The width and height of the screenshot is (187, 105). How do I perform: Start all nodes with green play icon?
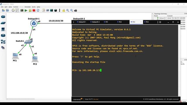[26, 10]
